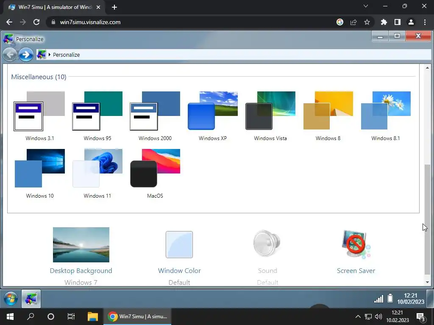Open the volume control in system tray

pos(378,317)
